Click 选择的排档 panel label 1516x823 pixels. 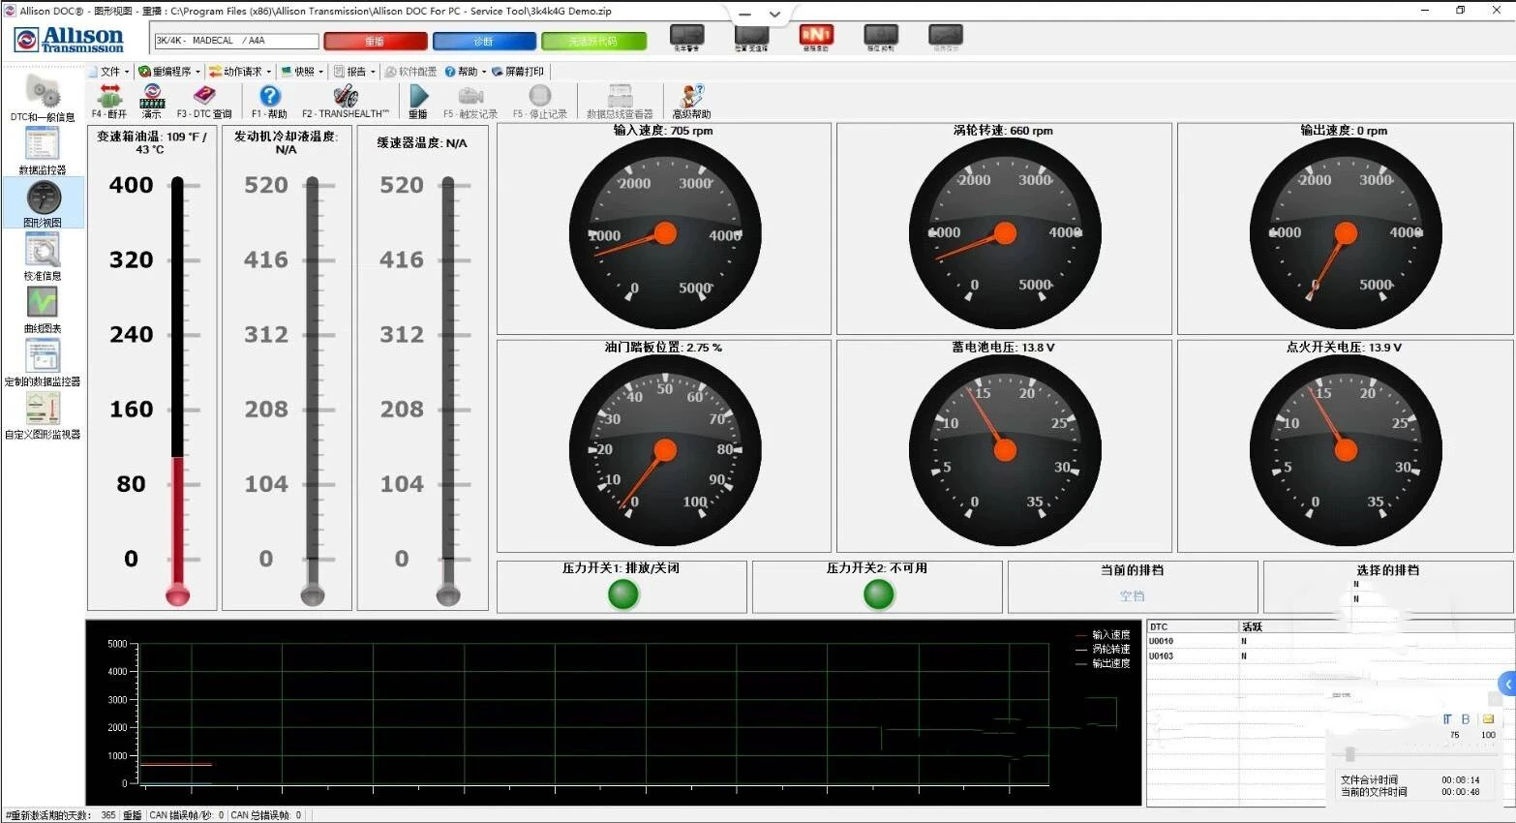pyautogui.click(x=1387, y=570)
